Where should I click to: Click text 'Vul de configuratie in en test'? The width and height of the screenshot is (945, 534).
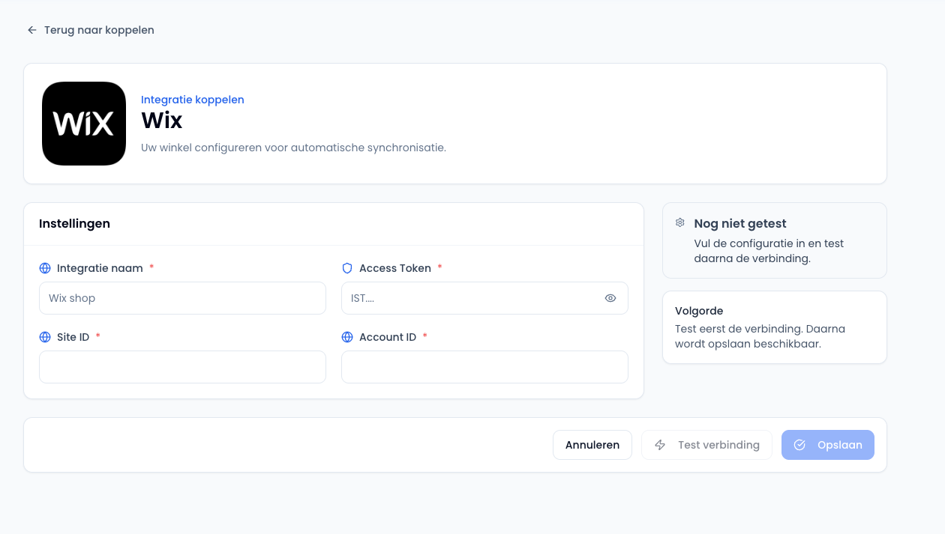click(x=769, y=243)
